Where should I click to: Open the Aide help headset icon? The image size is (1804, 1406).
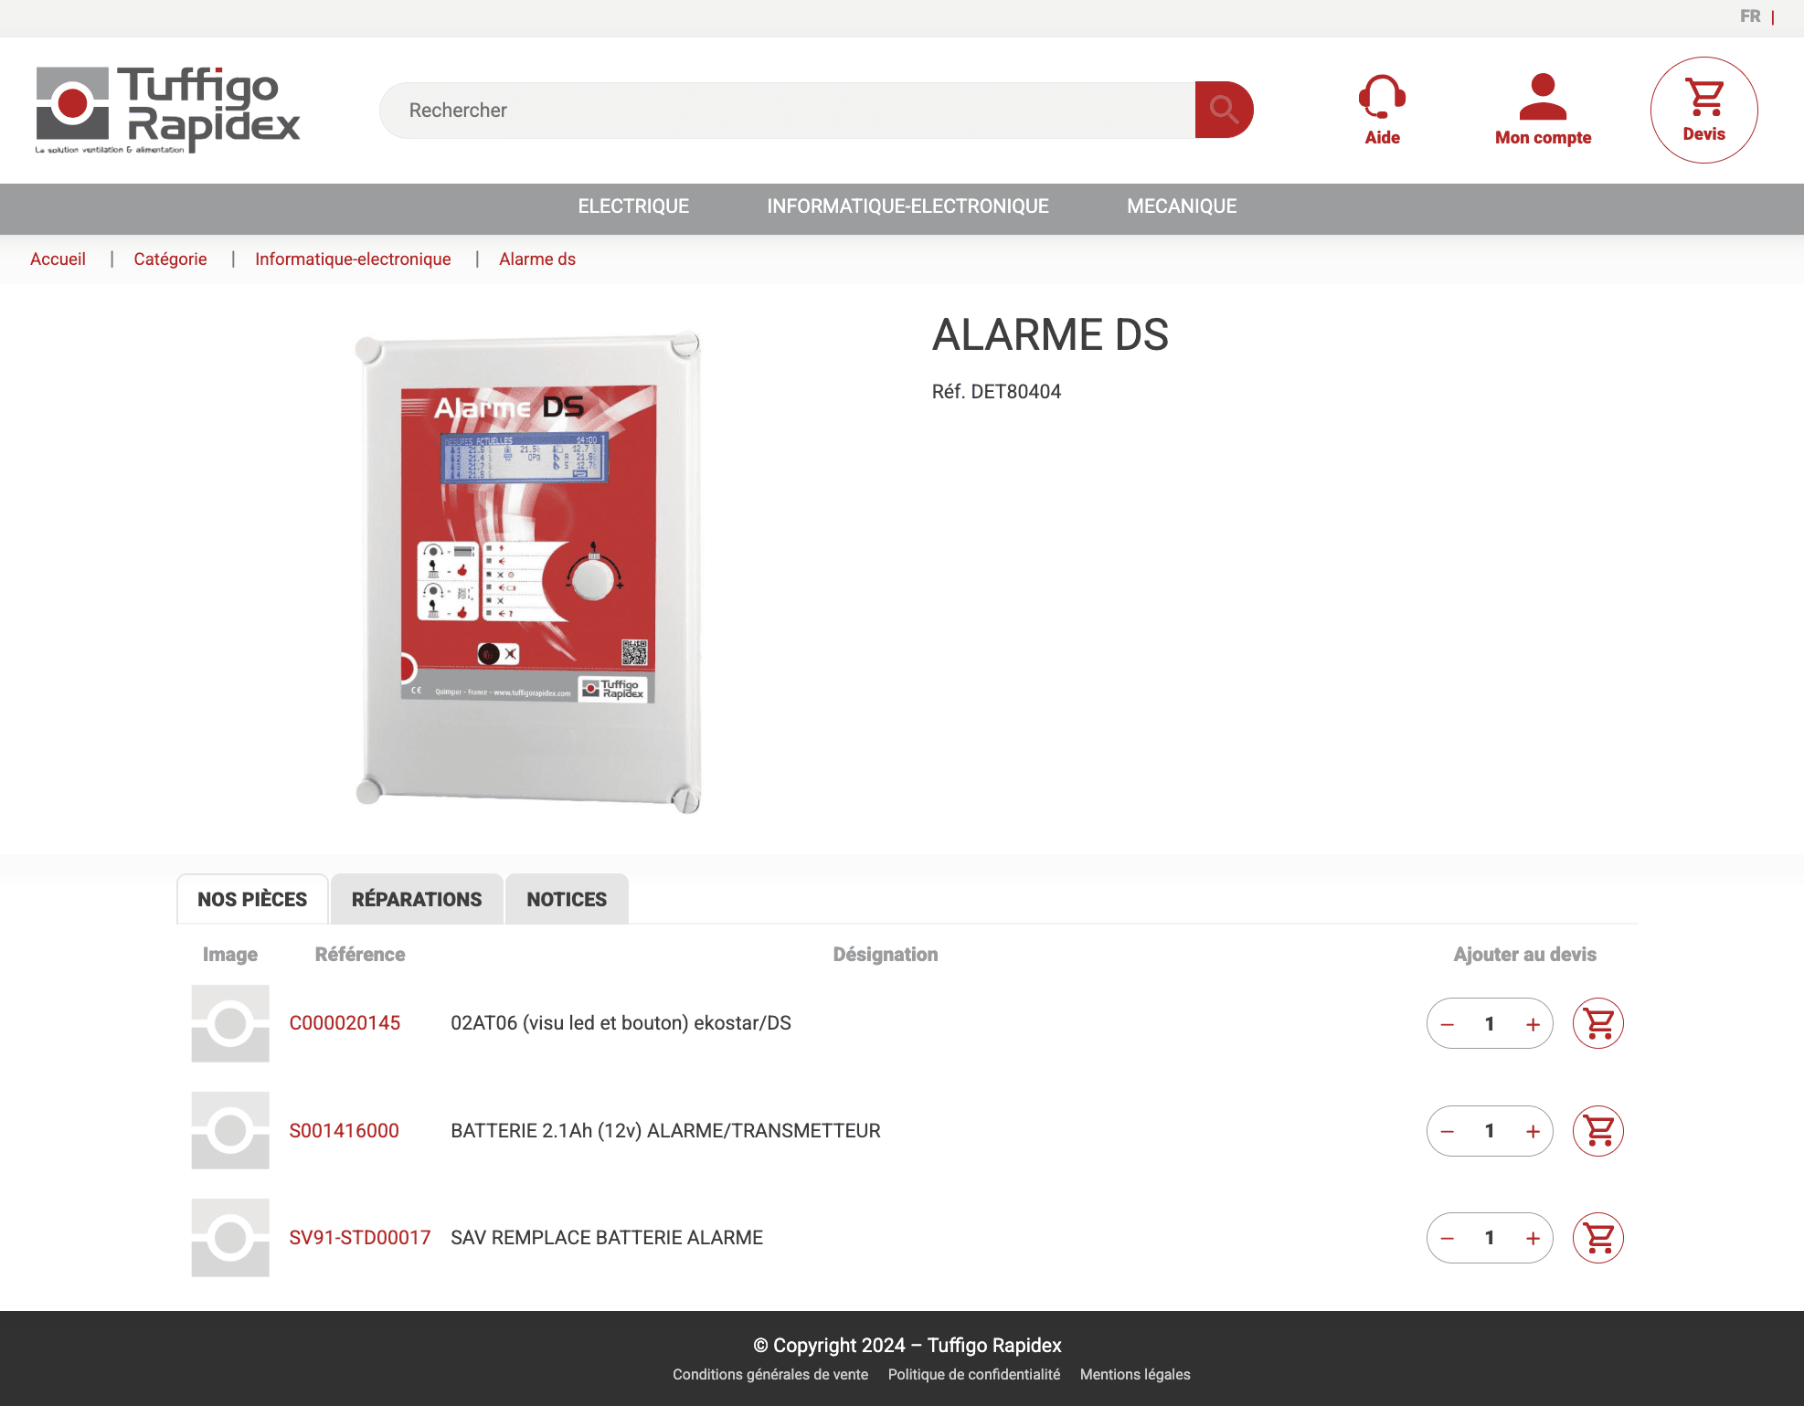pos(1381,98)
